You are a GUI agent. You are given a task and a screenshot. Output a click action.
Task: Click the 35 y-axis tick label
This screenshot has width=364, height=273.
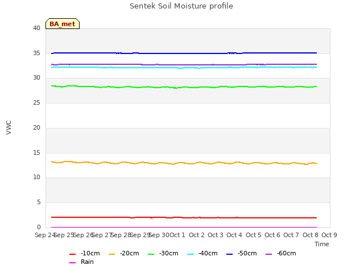tap(36, 53)
